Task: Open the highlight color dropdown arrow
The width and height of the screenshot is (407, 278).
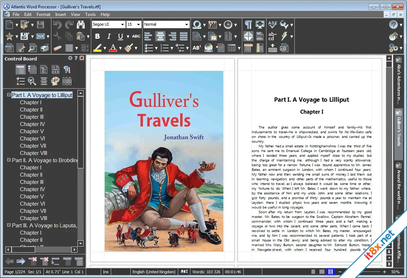Action: click(x=105, y=48)
